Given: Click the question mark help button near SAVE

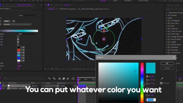Looking at the screenshot, I should coord(14,21).
